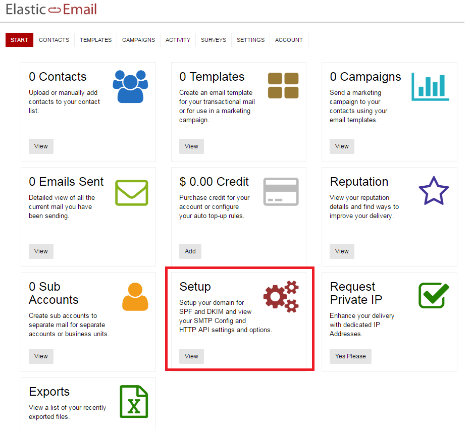Click the orange Sub Accounts person icon
472x429 pixels.
pos(134,297)
